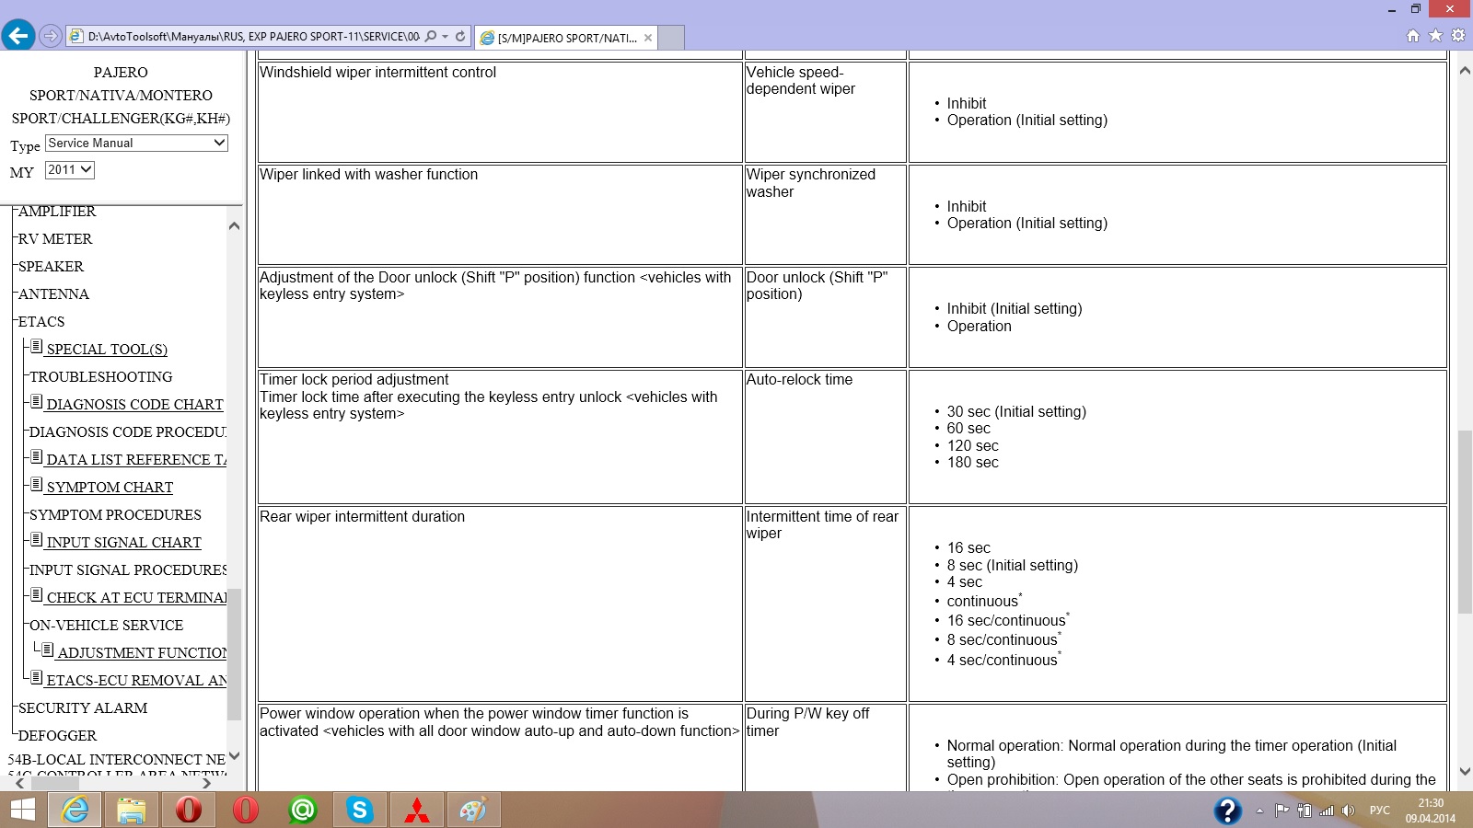Click the 'Wiper linked with washer function' text
The height and width of the screenshot is (828, 1473).
pyautogui.click(x=368, y=175)
